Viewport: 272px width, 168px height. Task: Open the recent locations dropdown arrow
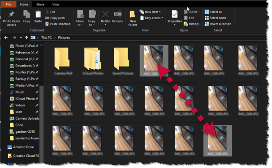coord(21,38)
